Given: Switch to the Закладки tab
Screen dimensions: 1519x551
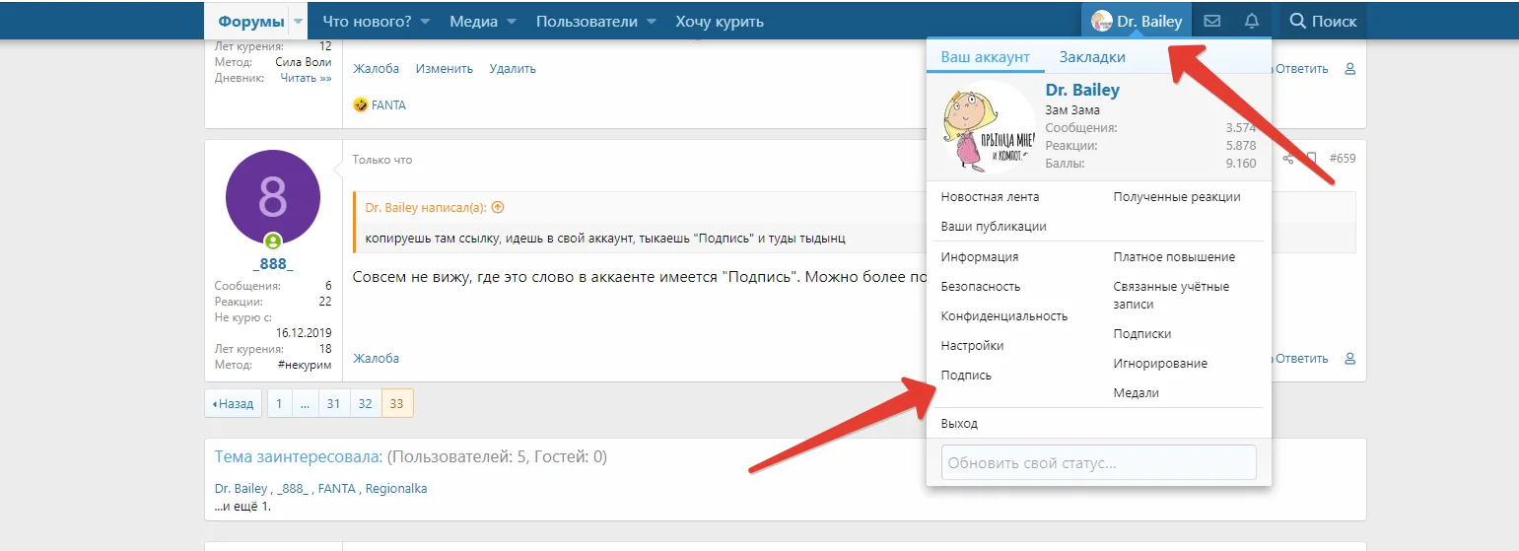Looking at the screenshot, I should tap(1092, 57).
